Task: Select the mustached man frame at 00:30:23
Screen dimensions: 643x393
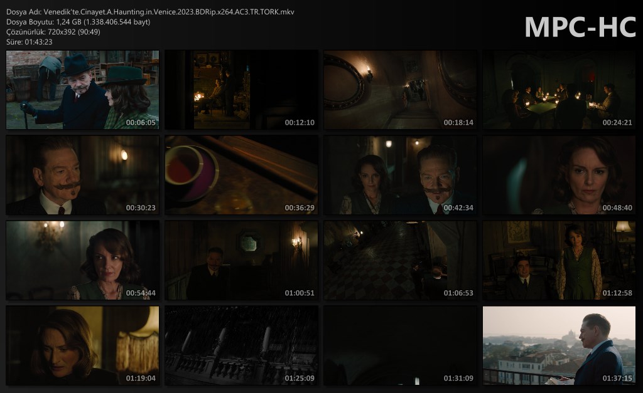Action: coord(82,176)
